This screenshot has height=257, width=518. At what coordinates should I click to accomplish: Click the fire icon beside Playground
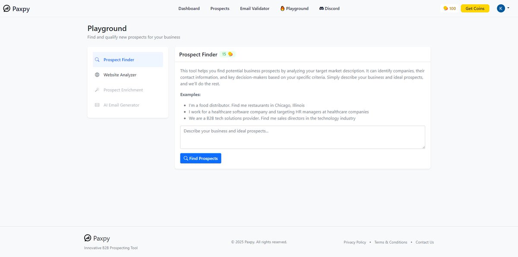click(283, 9)
